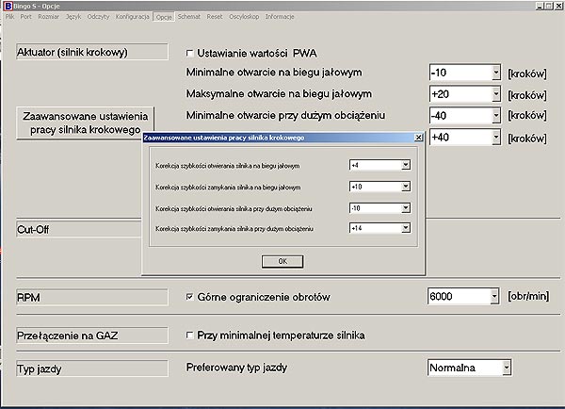Maximize the Bingo S window
Image resolution: width=565 pixels, height=409 pixels.
tap(548, 6)
